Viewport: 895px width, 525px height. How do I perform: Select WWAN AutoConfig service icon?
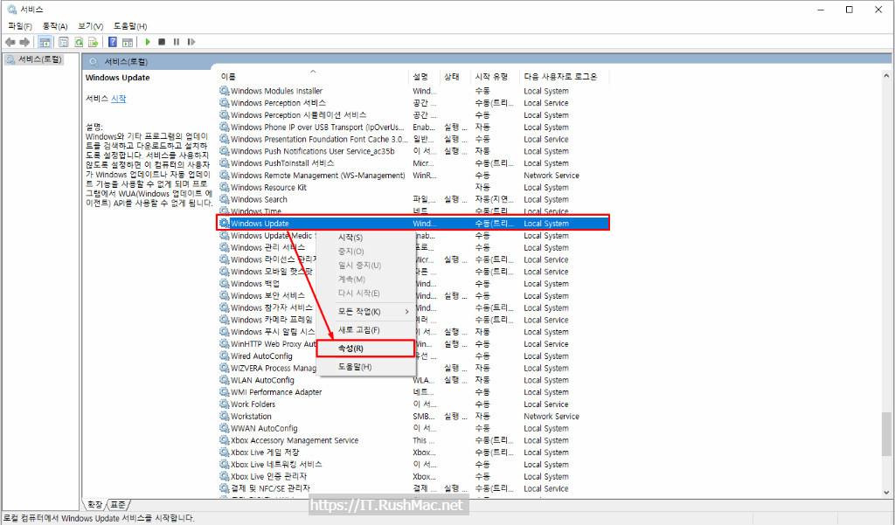[225, 428]
